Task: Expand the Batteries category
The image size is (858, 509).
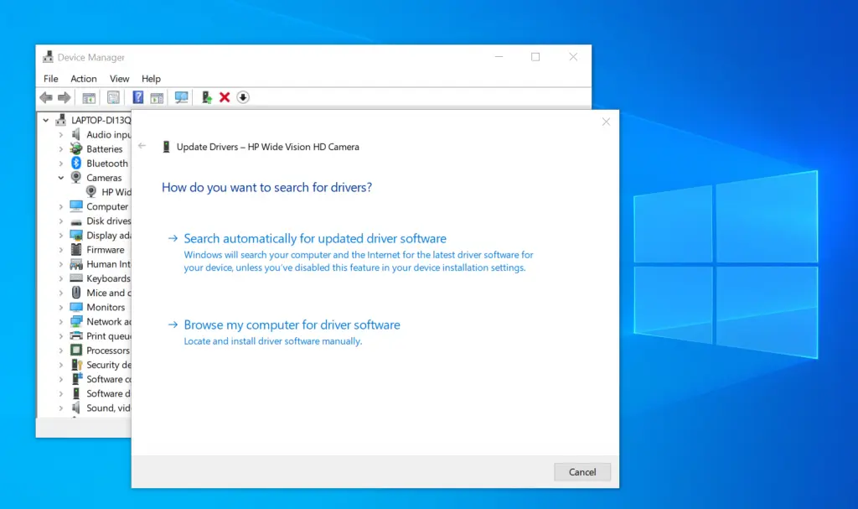Action: pyautogui.click(x=61, y=149)
